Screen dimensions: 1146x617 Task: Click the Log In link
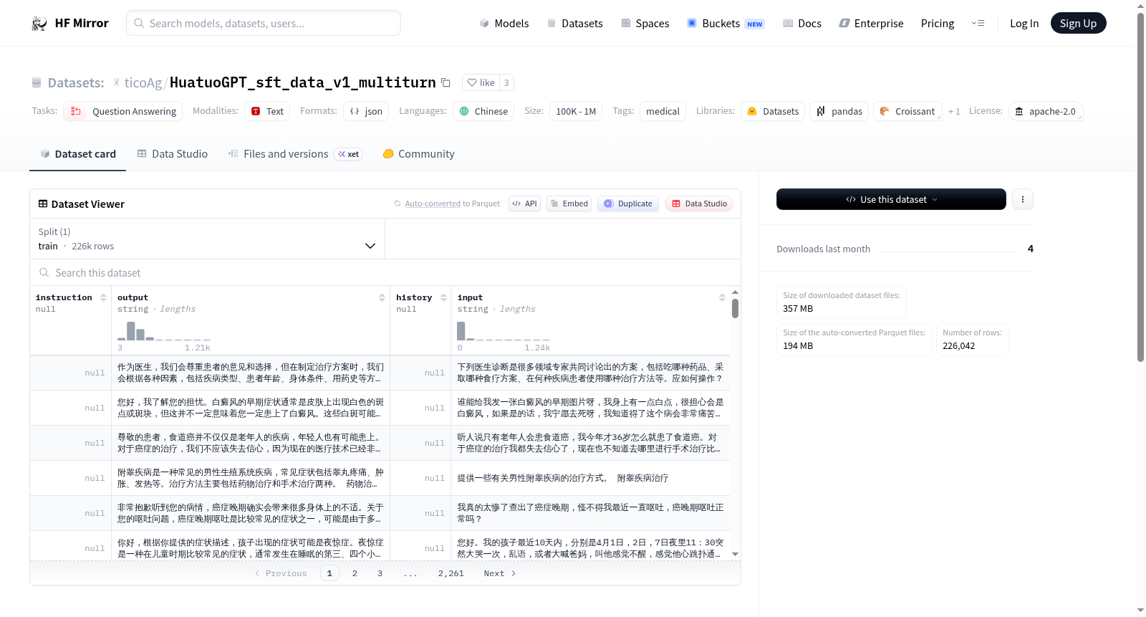[x=1024, y=24]
